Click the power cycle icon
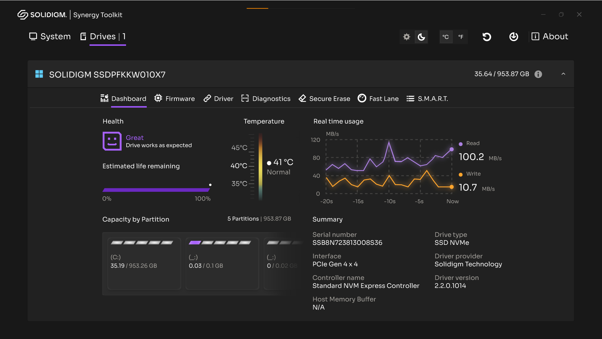The width and height of the screenshot is (602, 339). pos(514,36)
